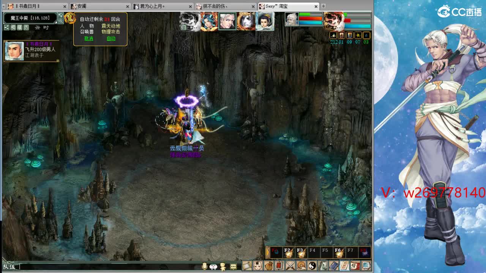Switch to the 抹不去的伤 account tab
This screenshot has height=273, width=486.
226,6
